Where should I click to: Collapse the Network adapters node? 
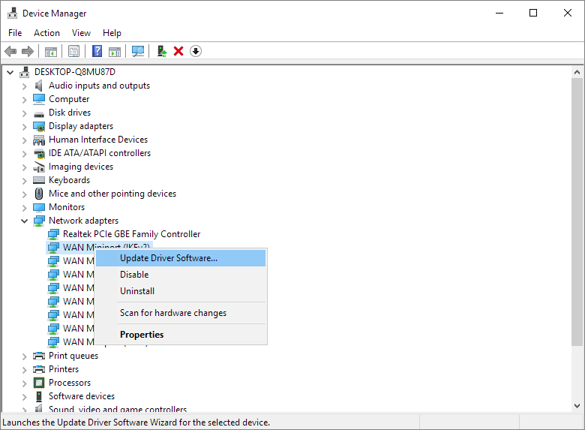click(25, 221)
